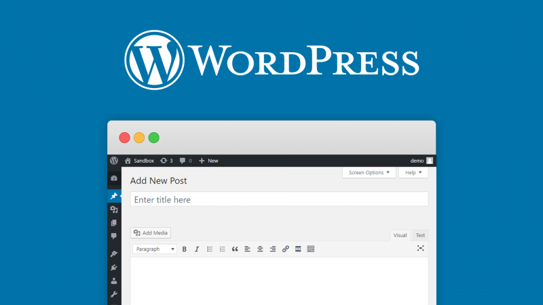Toggle Italic formatting
The width and height of the screenshot is (543, 305).
pos(197,249)
